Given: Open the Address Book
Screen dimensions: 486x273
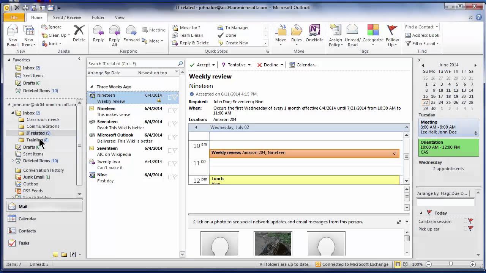Looking at the screenshot, I should [x=422, y=35].
